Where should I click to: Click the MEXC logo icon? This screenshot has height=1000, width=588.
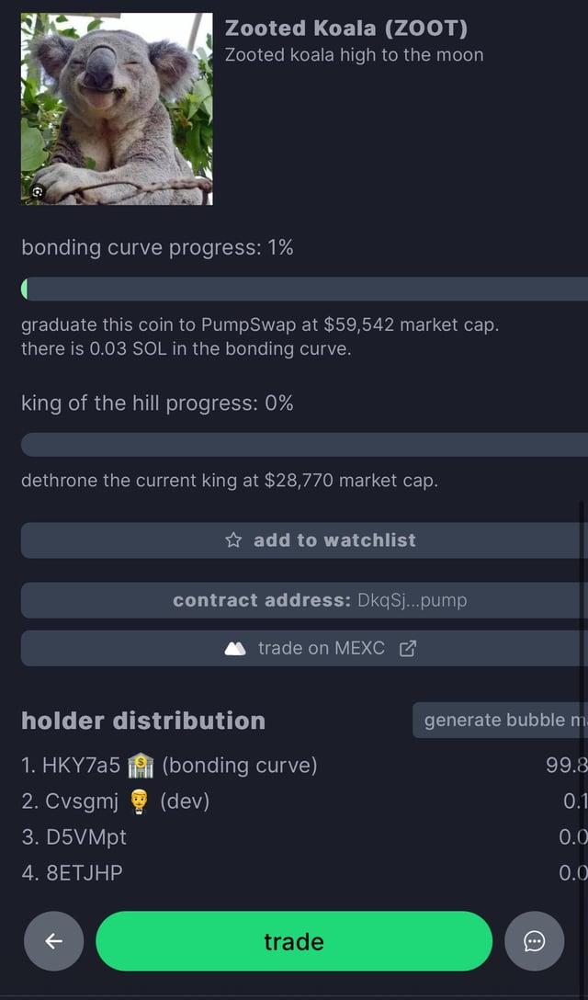coord(235,648)
